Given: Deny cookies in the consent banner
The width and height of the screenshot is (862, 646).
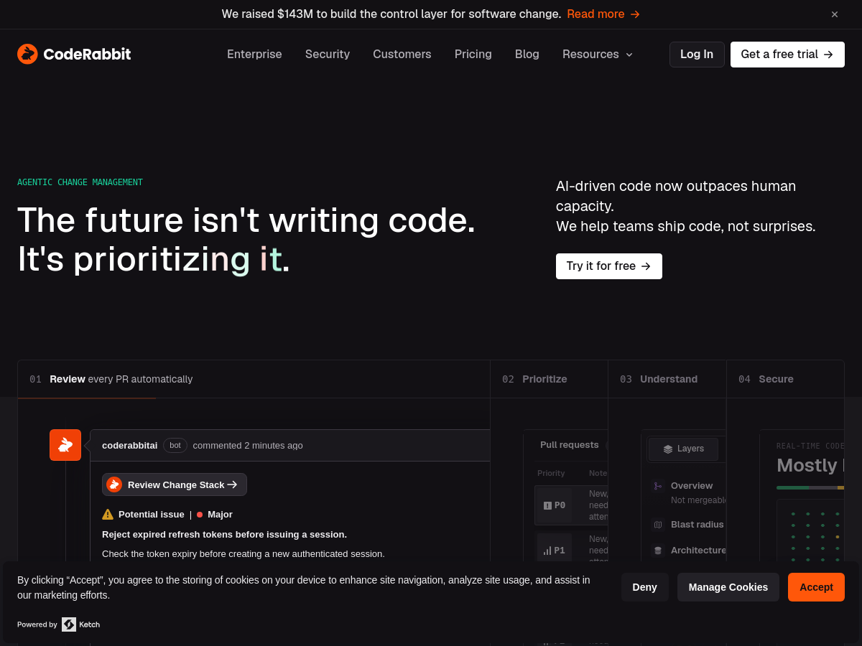Looking at the screenshot, I should (645, 587).
